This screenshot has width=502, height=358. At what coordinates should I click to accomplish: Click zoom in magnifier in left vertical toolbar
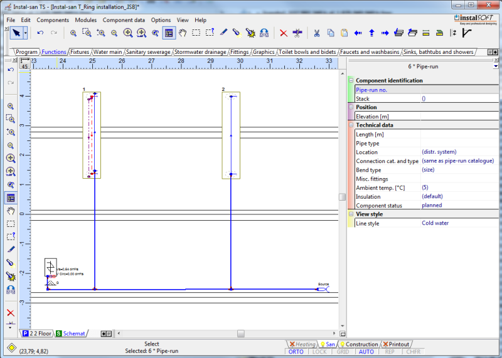tap(11, 106)
